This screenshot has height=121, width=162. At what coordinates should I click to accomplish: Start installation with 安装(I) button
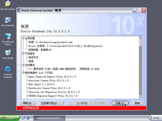[x=120, y=103]
